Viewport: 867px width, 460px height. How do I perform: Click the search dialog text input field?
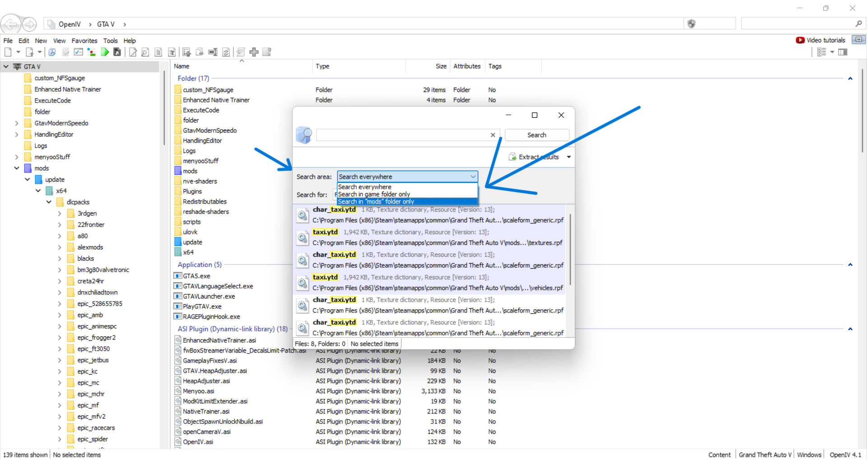403,135
